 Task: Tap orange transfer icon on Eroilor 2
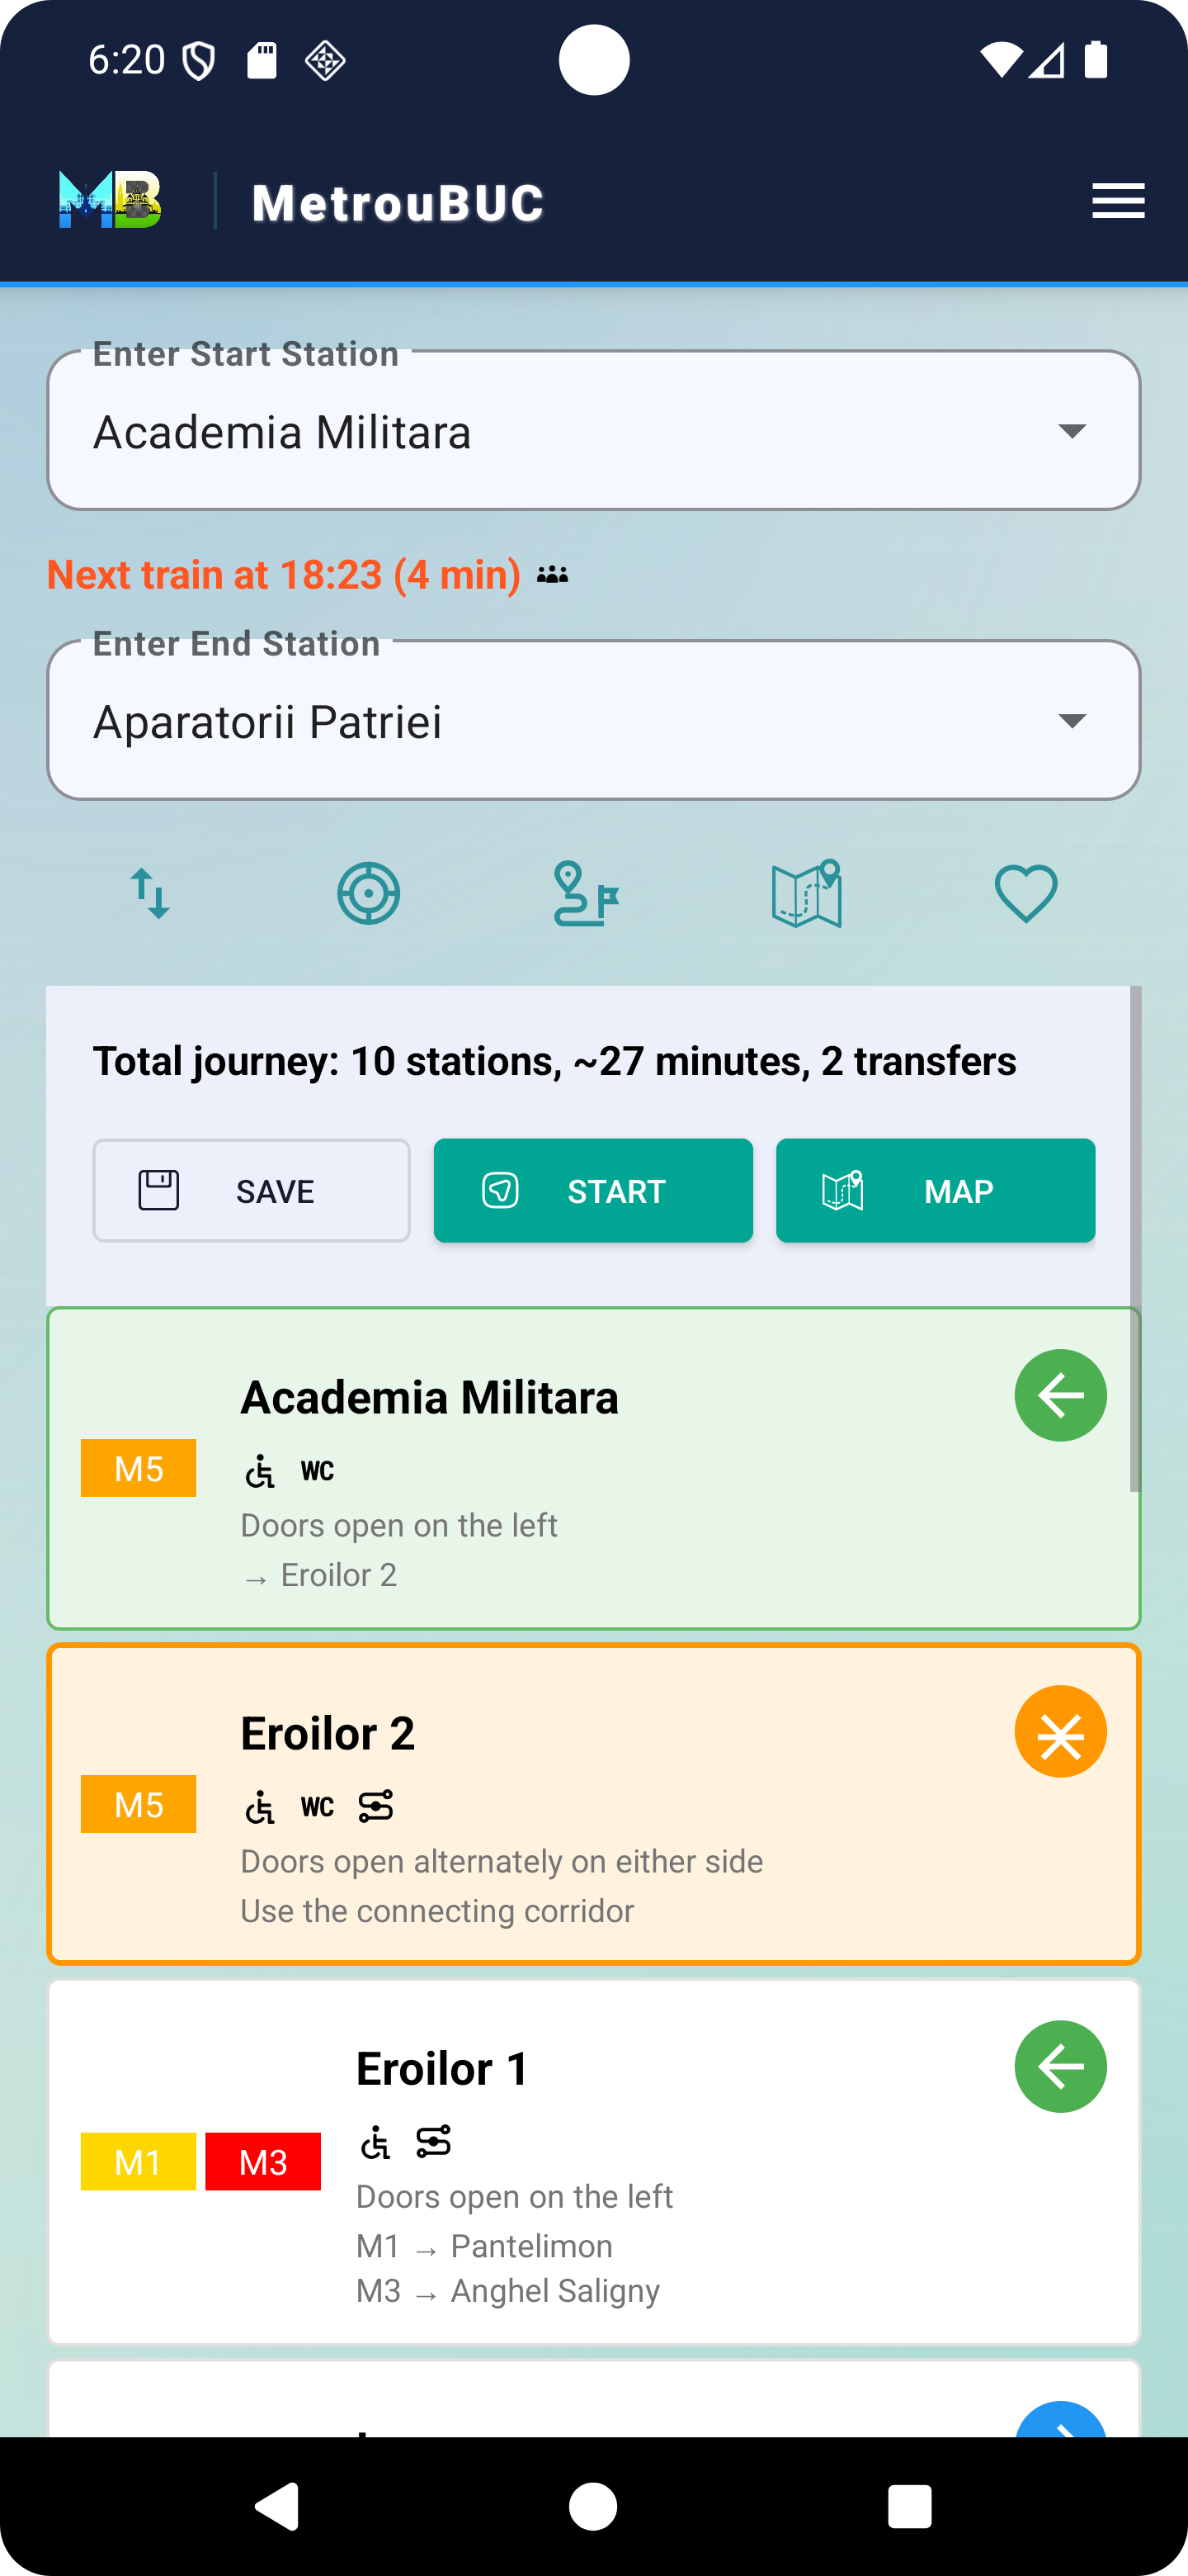point(1060,1731)
